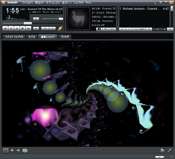Open the playlist MISC options button
Screen dimensions: 175x159
(142, 29)
